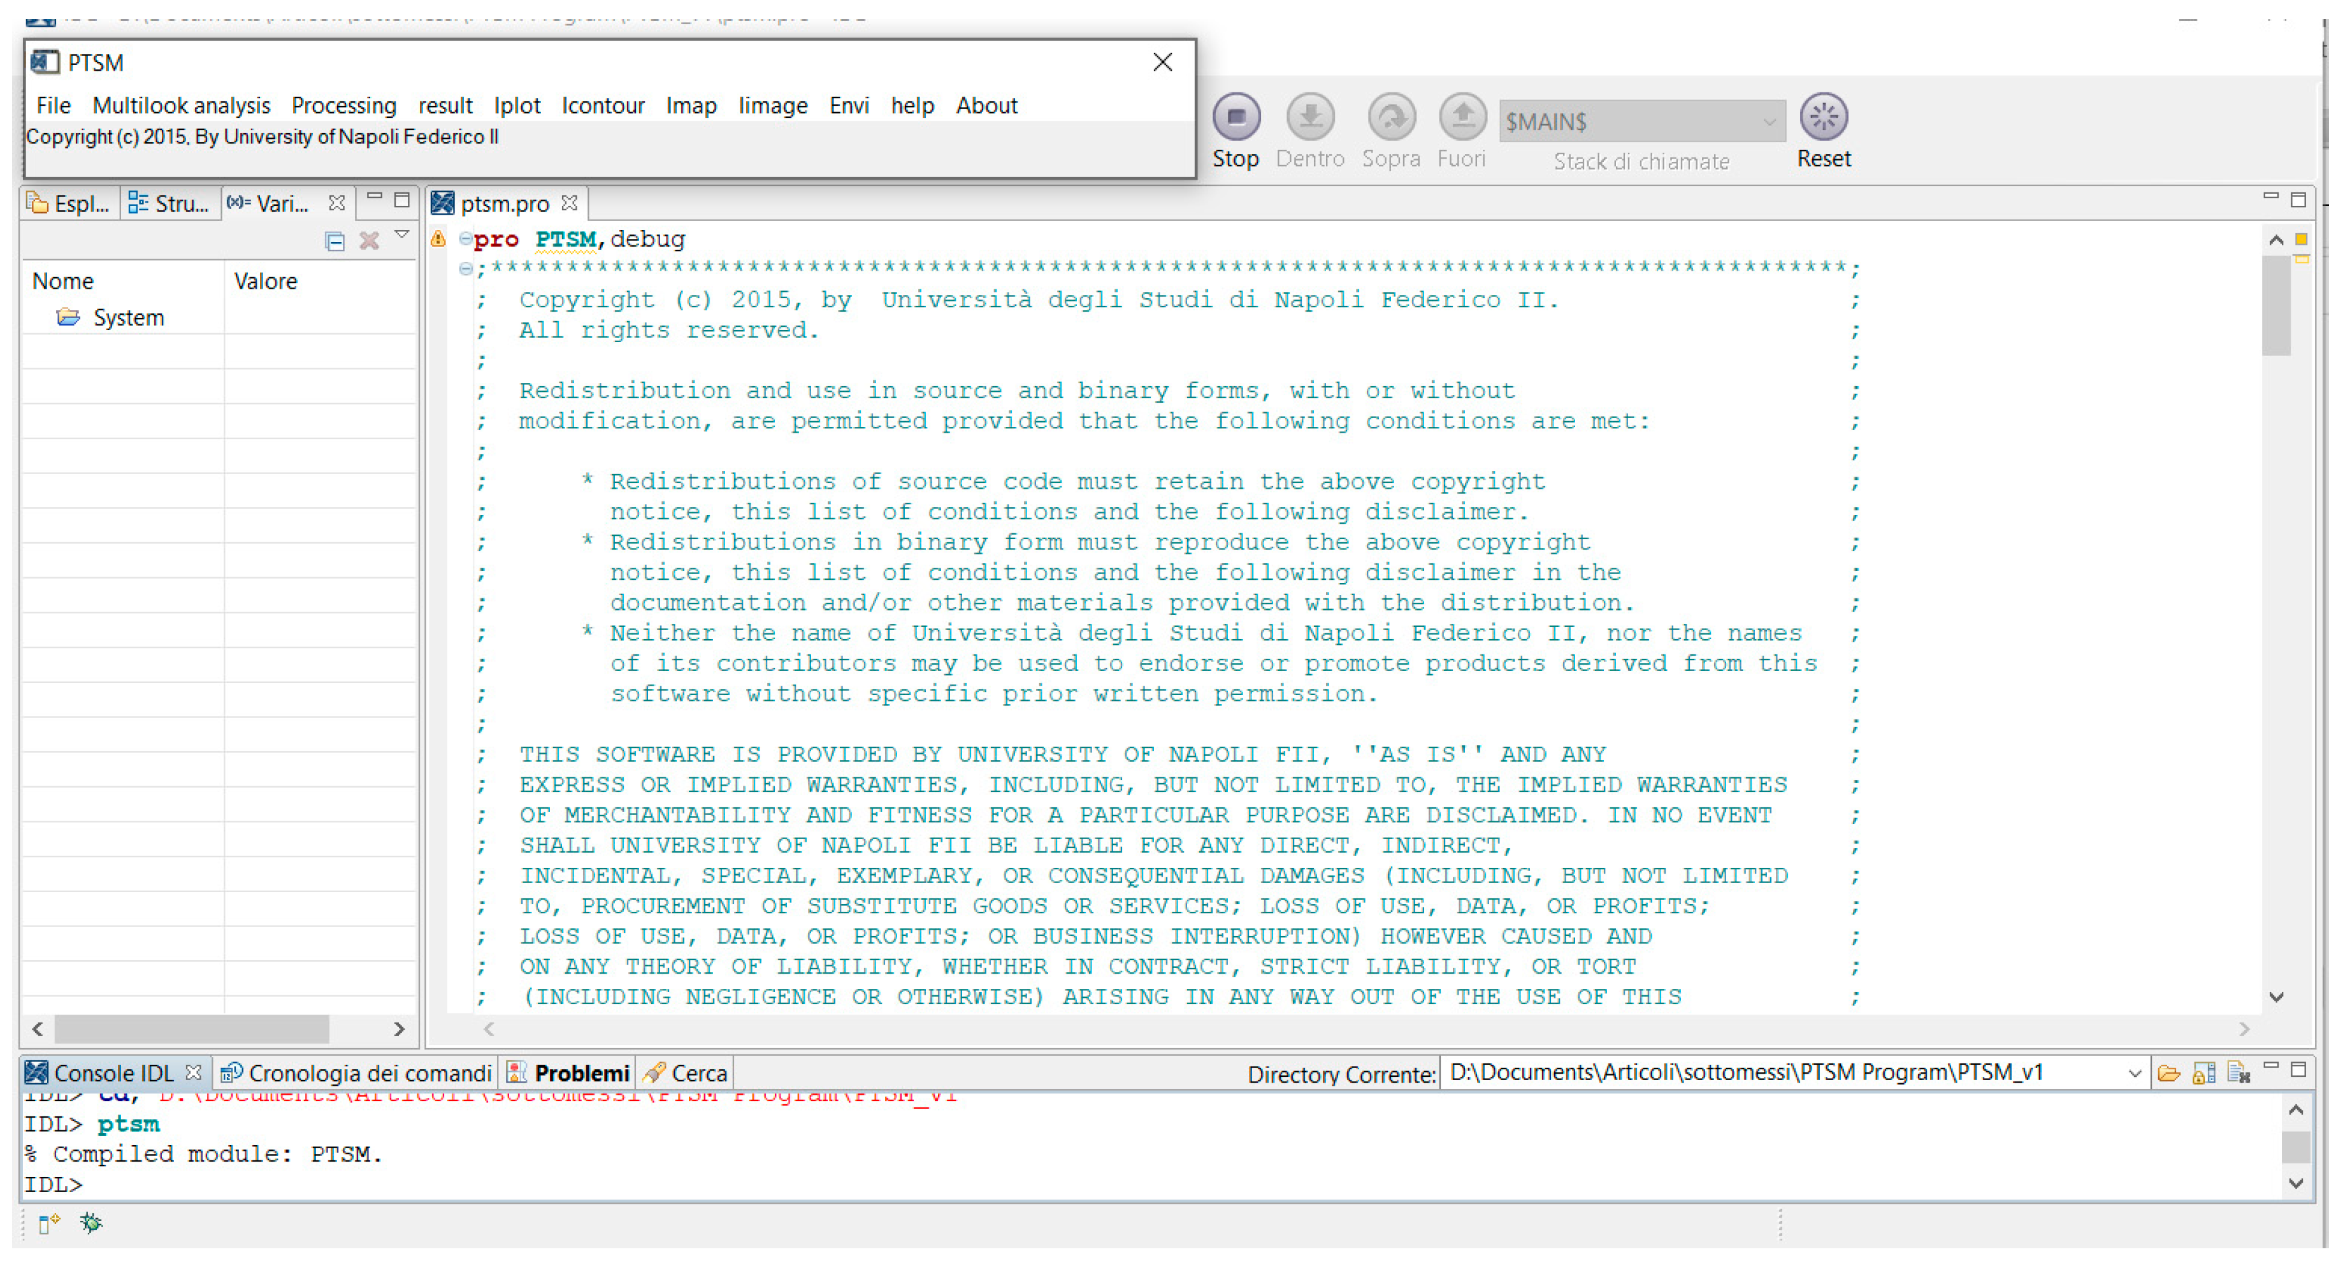Click the editor horizontal scroll right arrow
Image resolution: width=2343 pixels, height=1261 pixels.
[x=2244, y=1029]
